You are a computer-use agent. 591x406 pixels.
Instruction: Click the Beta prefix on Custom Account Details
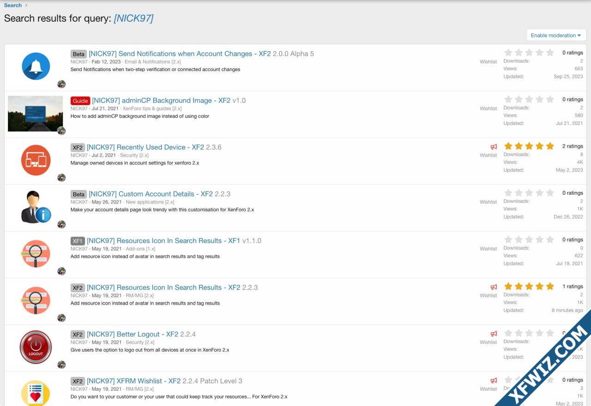(78, 194)
